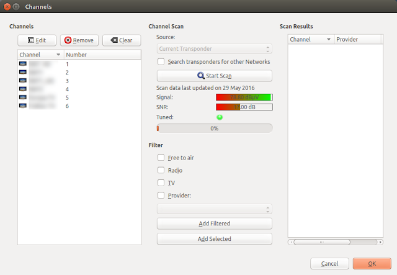Select the TV icon beside channel 3
Screen dimensions: 397x275
[23, 81]
